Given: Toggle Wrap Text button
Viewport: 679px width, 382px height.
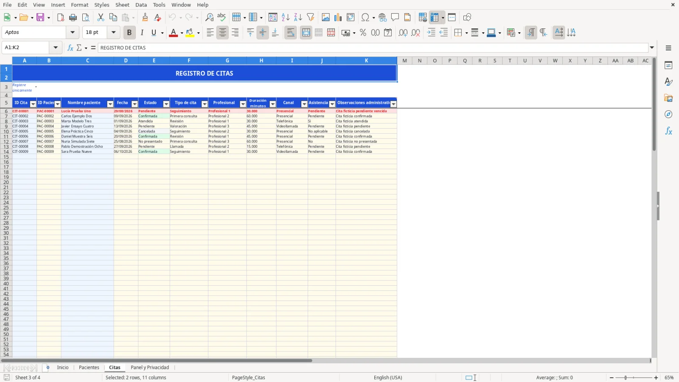Looking at the screenshot, I should point(291,32).
